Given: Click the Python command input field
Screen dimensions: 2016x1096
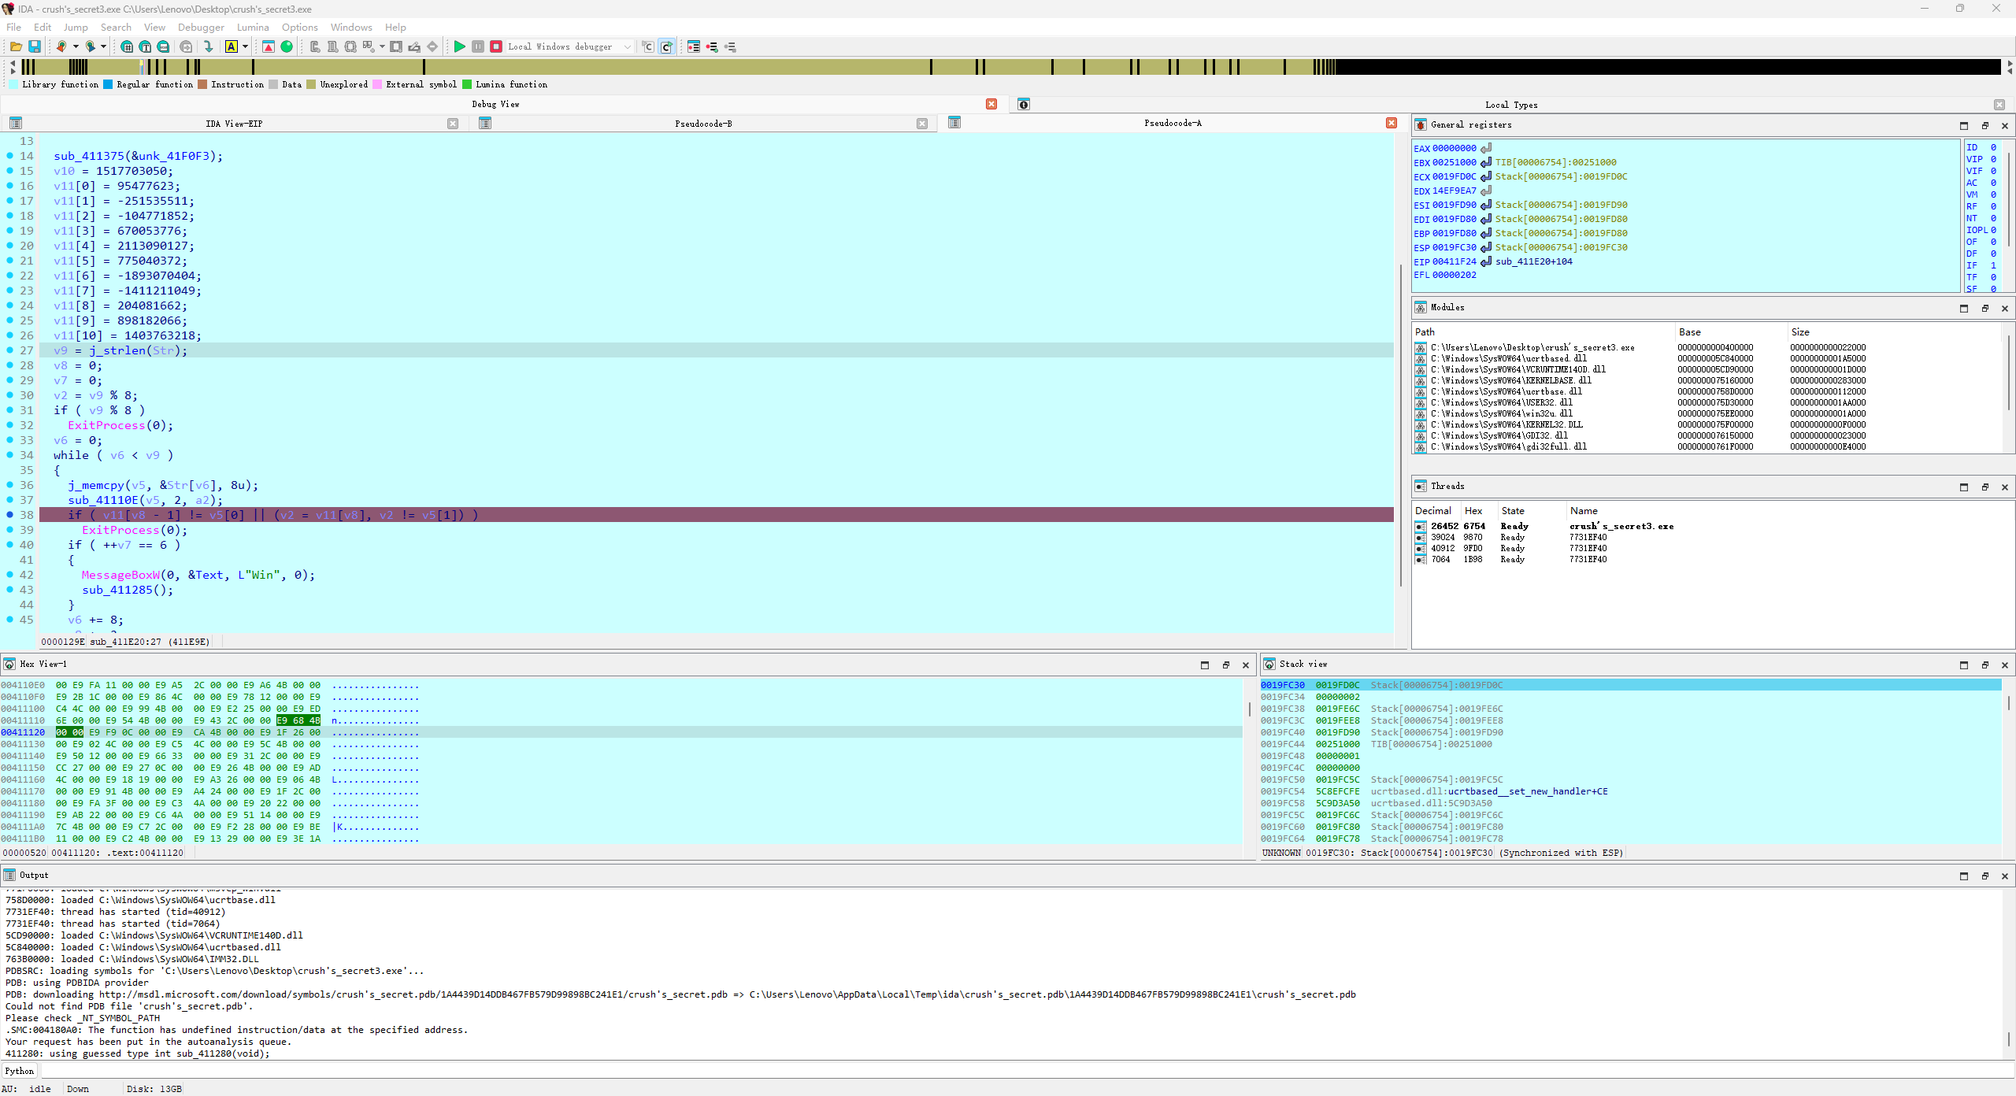Looking at the screenshot, I should tap(1027, 1071).
